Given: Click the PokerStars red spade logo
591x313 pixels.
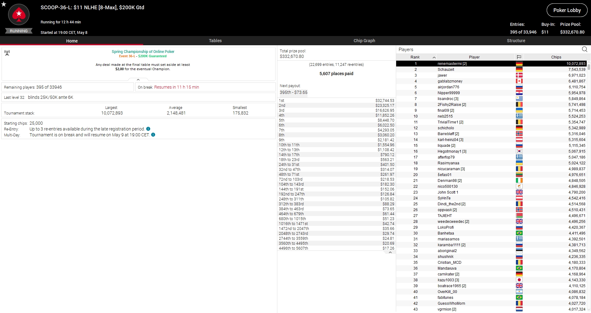Looking at the screenshot, I should click(x=19, y=14).
